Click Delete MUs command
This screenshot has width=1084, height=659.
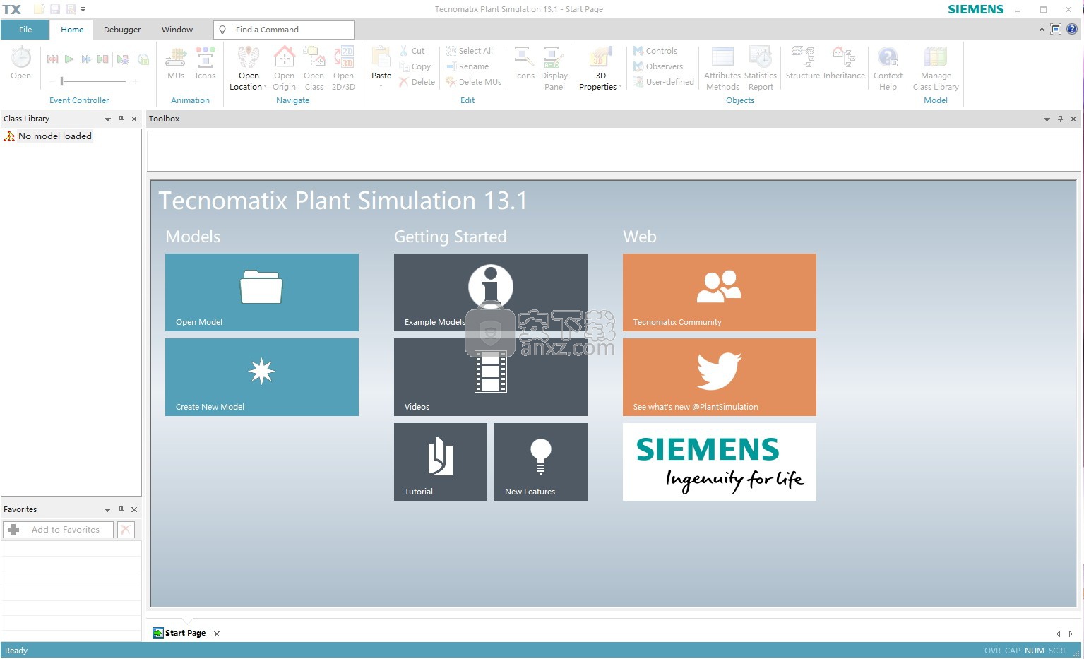[x=474, y=82]
